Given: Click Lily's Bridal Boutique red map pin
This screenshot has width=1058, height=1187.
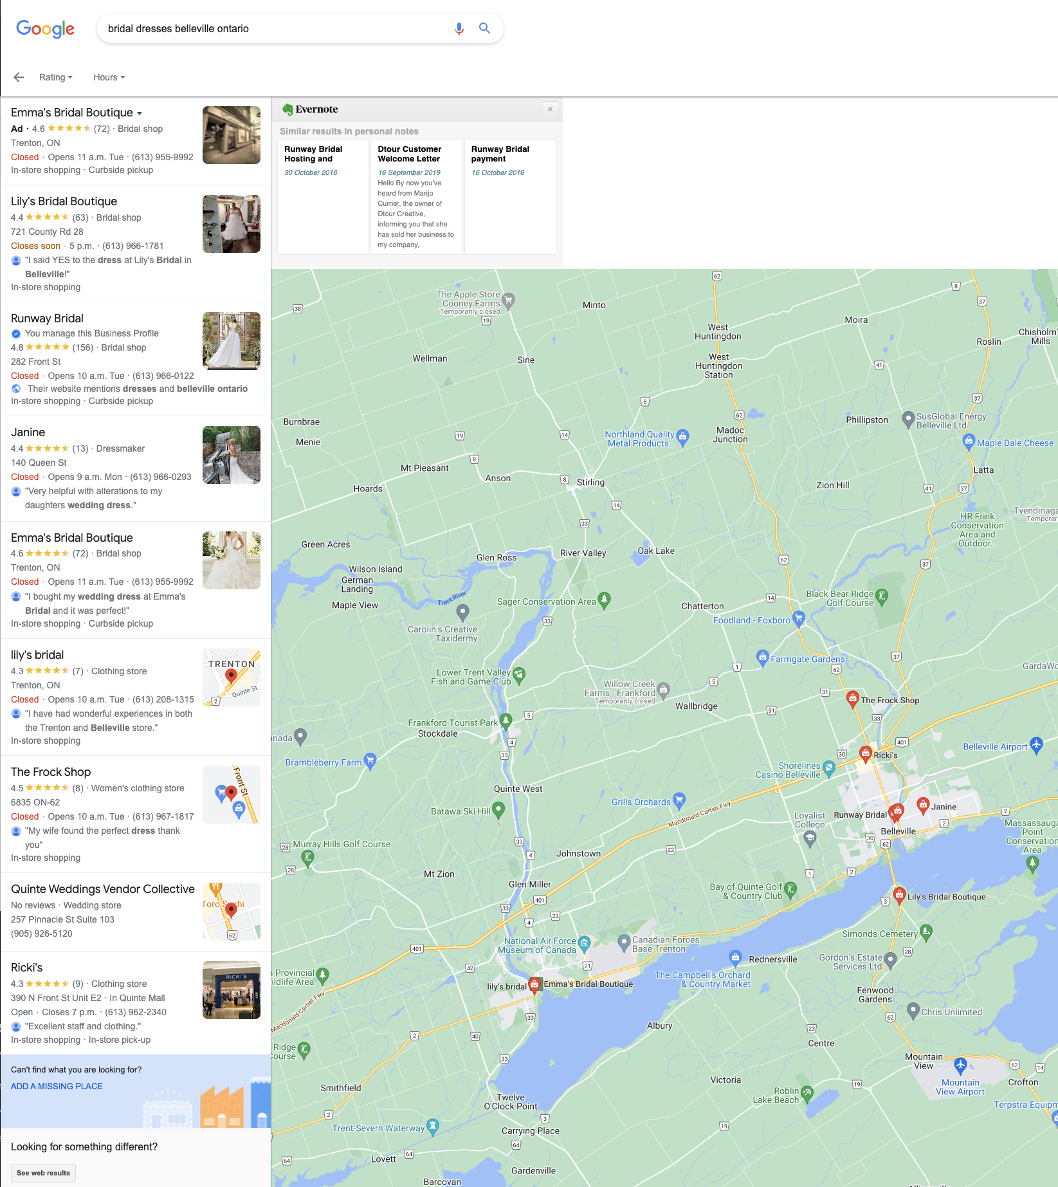Looking at the screenshot, I should click(899, 894).
